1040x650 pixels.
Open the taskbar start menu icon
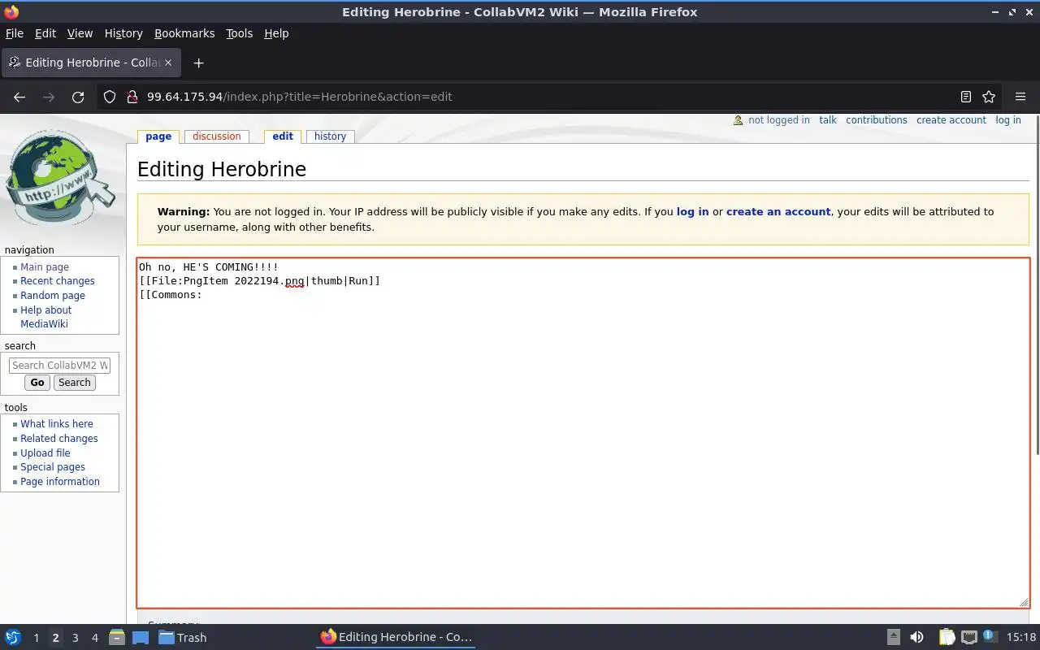[13, 638]
